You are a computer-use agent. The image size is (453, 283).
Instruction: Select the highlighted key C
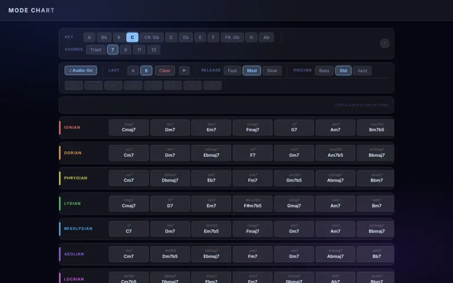[133, 37]
